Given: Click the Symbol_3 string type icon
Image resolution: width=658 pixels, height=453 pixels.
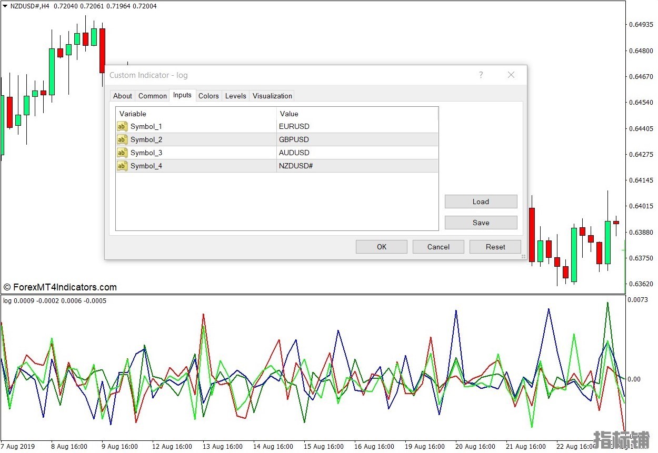Looking at the screenshot, I should (122, 153).
